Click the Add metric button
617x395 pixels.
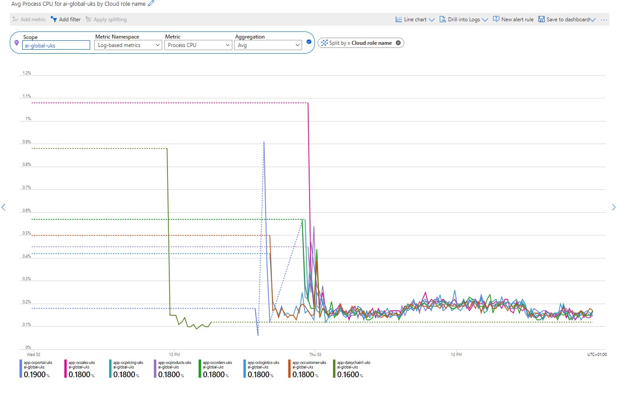[29, 20]
